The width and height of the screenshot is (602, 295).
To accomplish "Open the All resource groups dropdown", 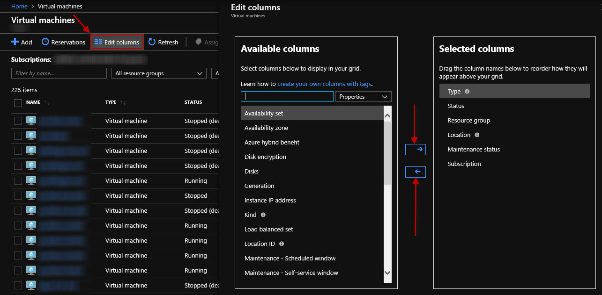I will pyautogui.click(x=159, y=73).
